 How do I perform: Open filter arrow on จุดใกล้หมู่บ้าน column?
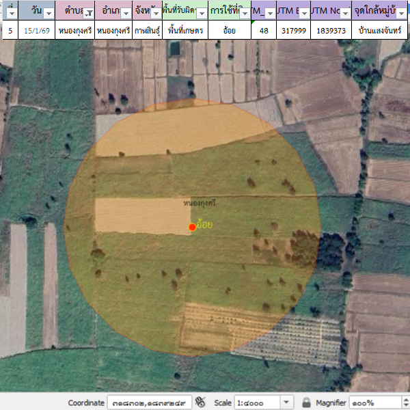pyautogui.click(x=400, y=14)
